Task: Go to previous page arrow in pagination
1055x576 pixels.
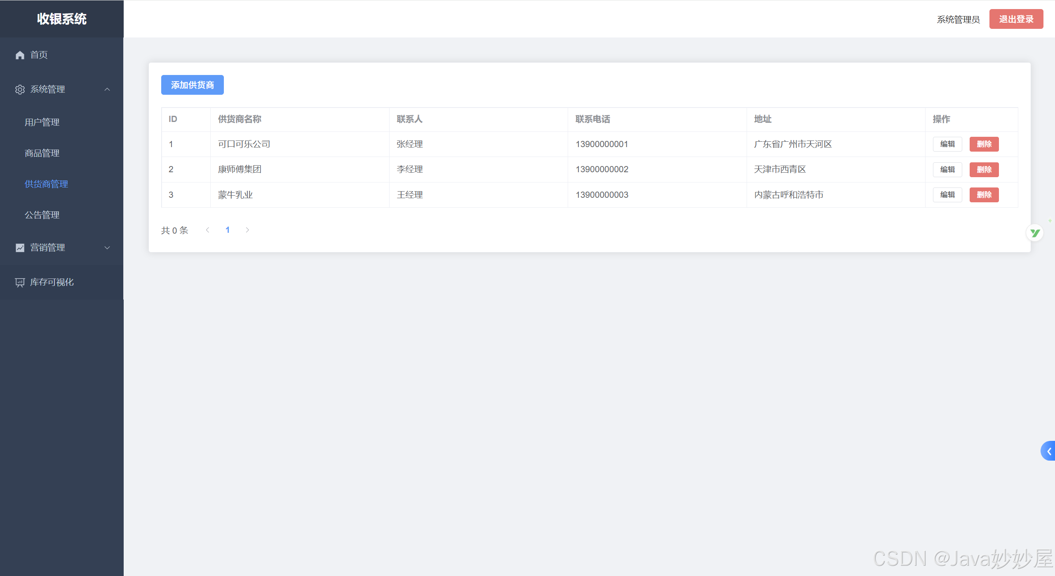Action: pyautogui.click(x=208, y=230)
